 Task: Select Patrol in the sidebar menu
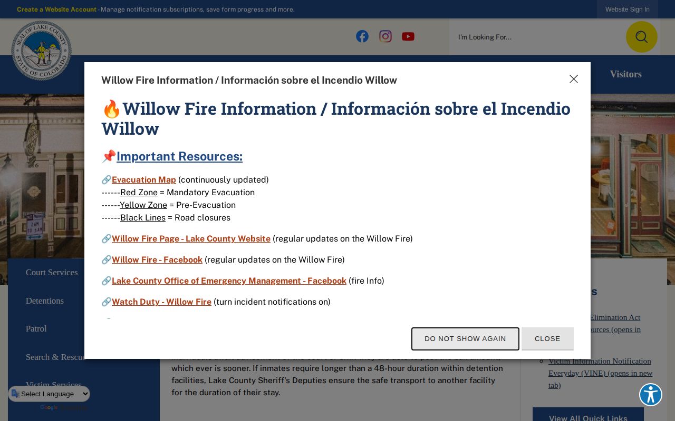[36, 329]
